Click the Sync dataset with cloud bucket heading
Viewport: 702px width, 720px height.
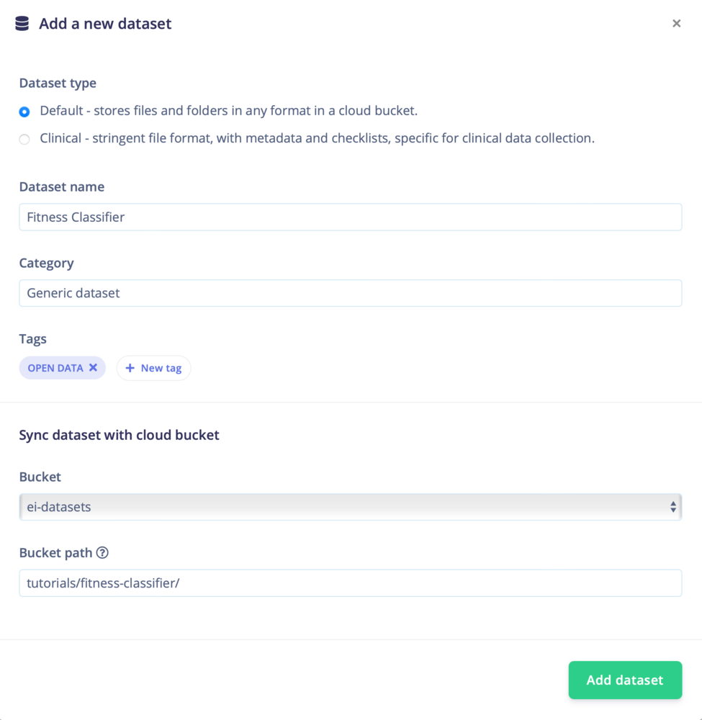[119, 435]
